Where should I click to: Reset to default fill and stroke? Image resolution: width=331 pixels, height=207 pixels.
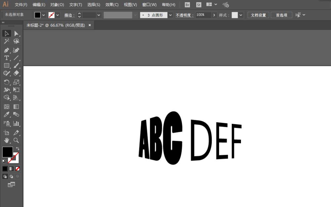coord(4,161)
